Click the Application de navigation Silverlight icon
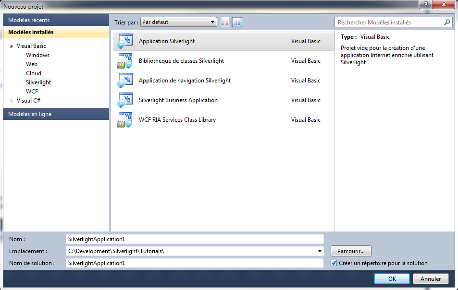 click(124, 81)
